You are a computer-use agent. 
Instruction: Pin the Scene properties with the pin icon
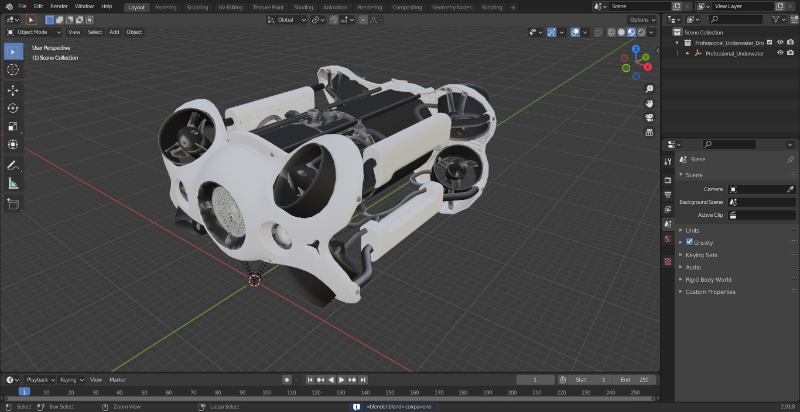[x=790, y=160]
